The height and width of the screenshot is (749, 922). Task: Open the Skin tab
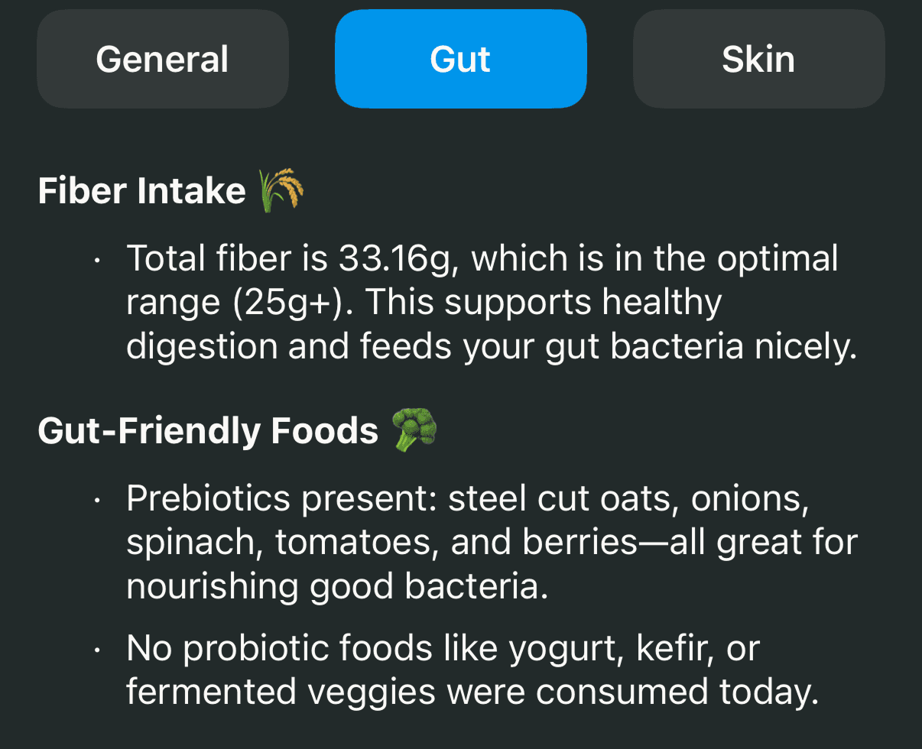click(758, 59)
